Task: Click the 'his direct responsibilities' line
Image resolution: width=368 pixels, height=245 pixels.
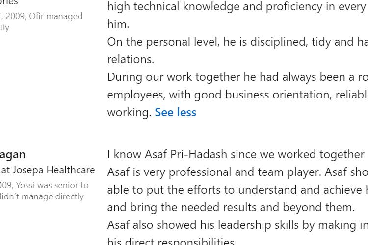Action: pyautogui.click(x=171, y=241)
